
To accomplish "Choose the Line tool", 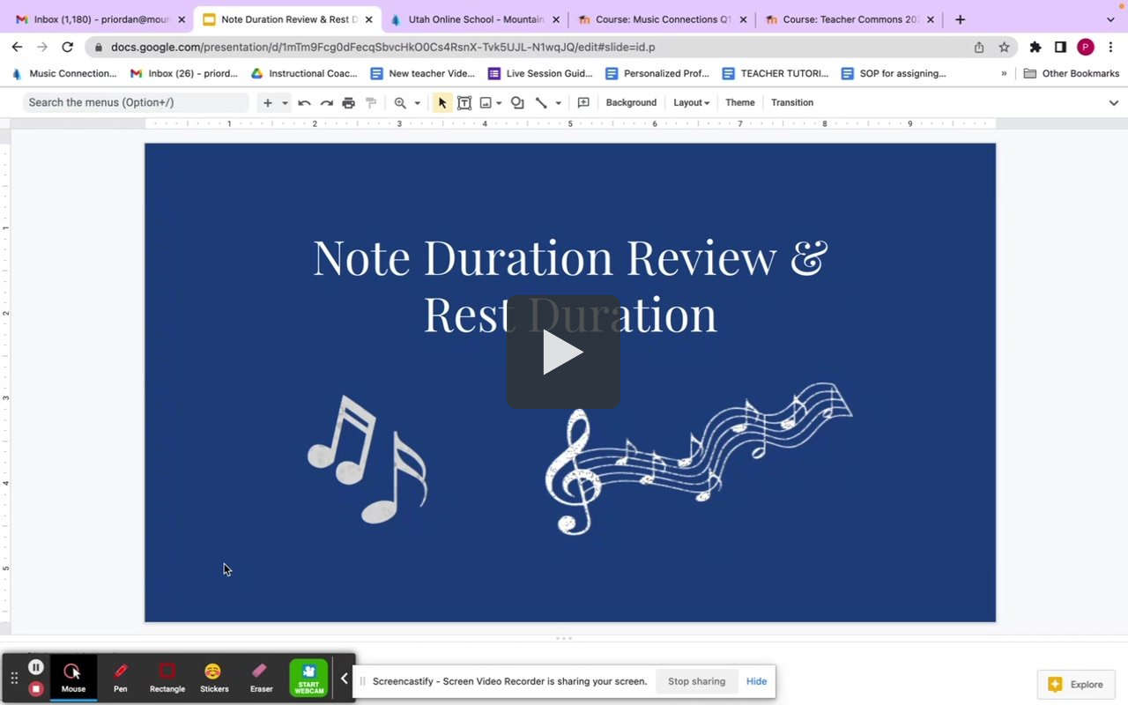I will [x=542, y=102].
